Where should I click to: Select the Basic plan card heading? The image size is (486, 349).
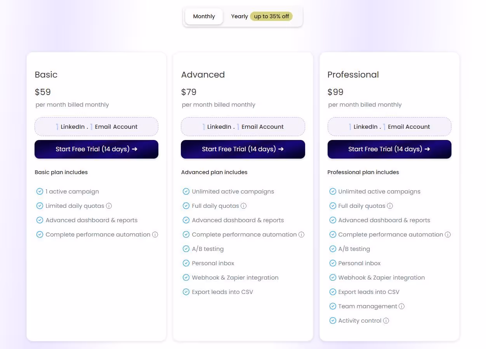coord(46,74)
